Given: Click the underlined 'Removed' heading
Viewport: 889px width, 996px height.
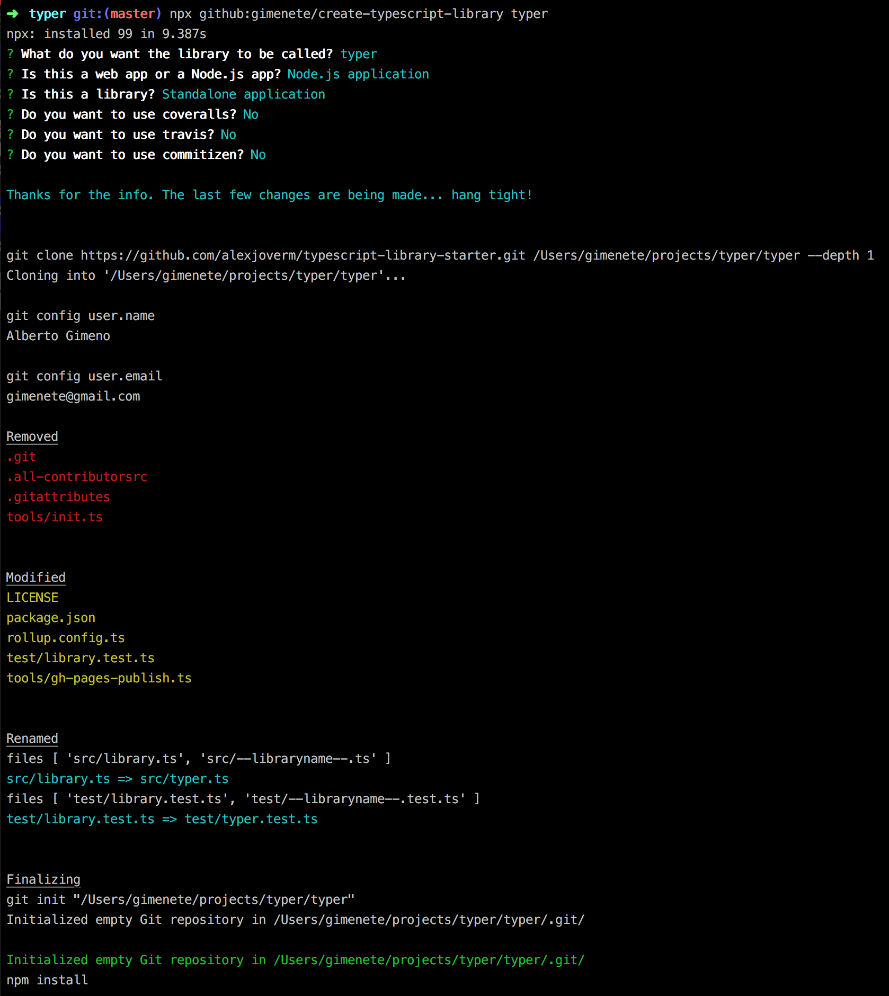Looking at the screenshot, I should click(x=32, y=437).
